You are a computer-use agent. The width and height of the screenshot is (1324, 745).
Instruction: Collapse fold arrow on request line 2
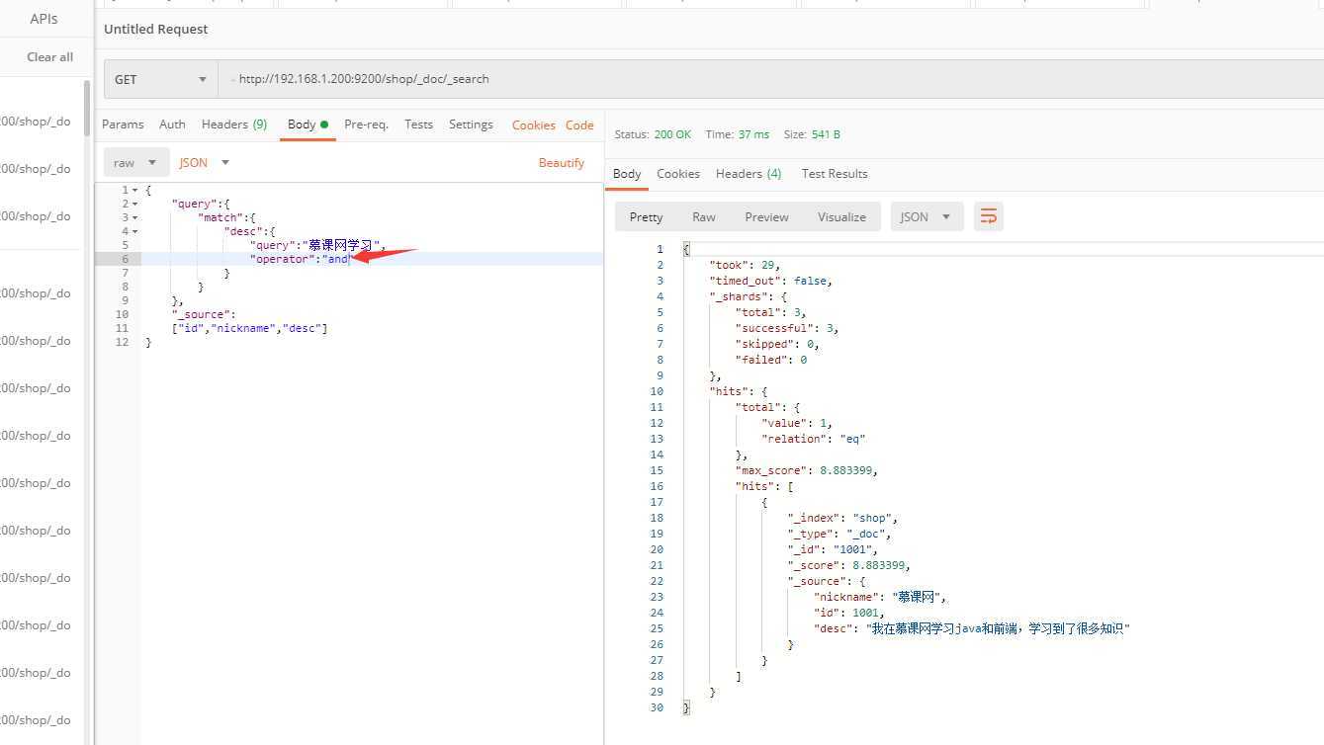click(x=135, y=204)
